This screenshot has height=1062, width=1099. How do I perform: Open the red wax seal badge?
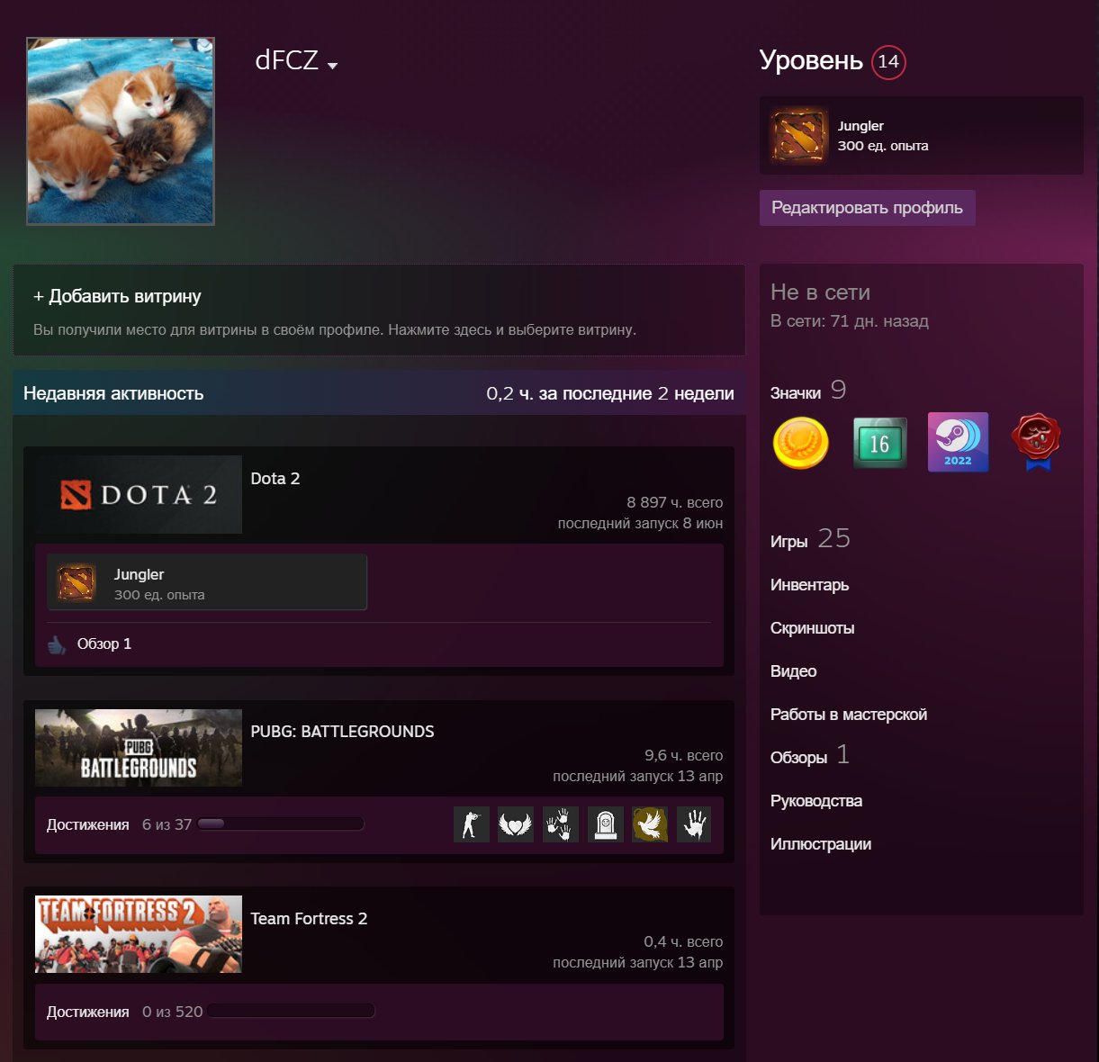click(x=1036, y=442)
